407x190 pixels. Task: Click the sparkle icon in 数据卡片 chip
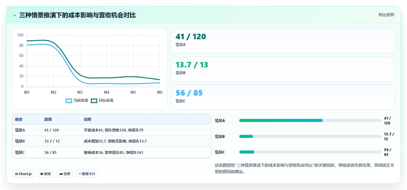[80, 174]
